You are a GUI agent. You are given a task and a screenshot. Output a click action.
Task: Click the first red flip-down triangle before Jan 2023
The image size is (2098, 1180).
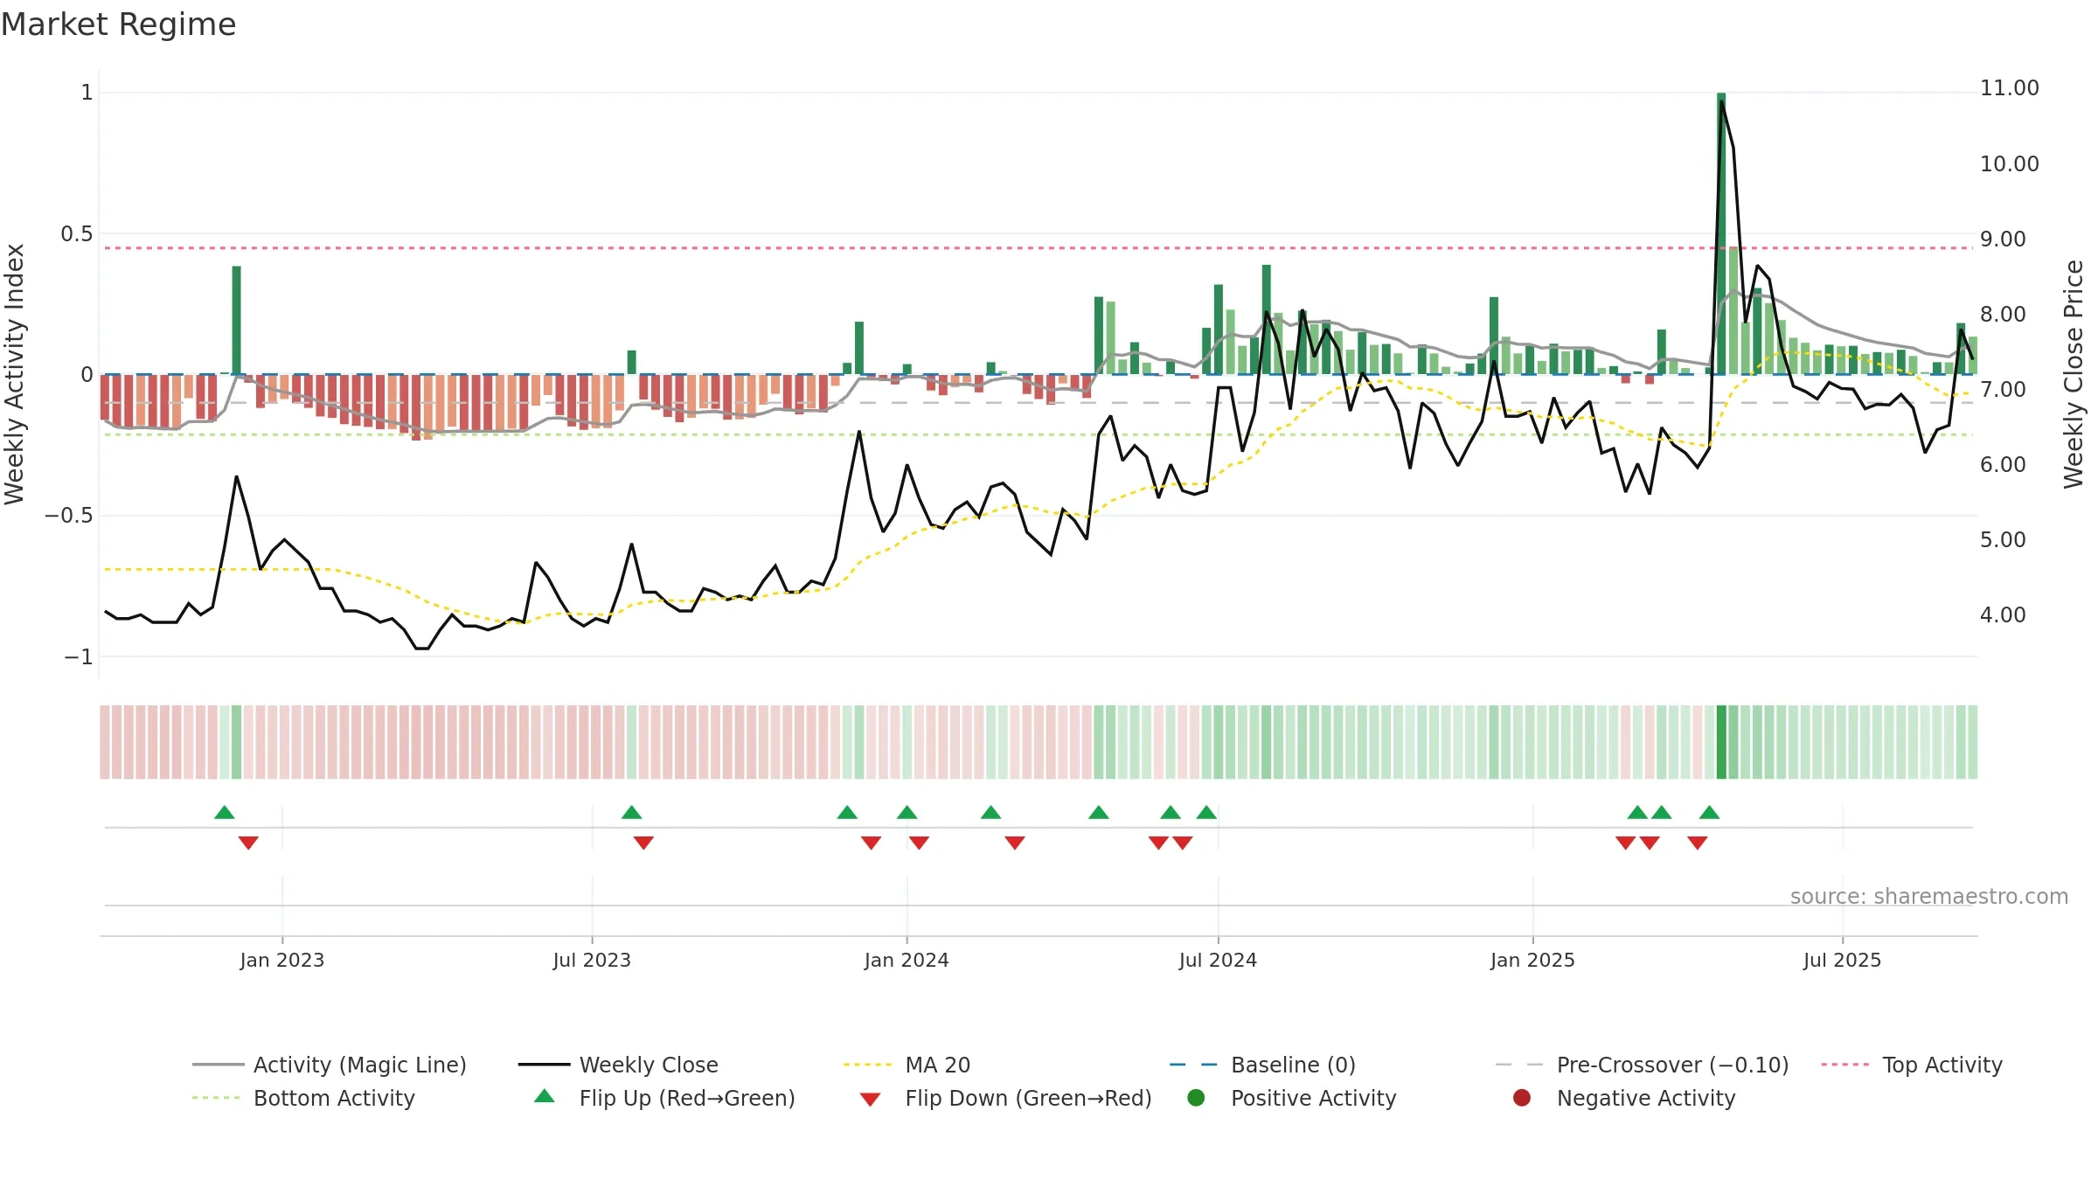pos(248,843)
